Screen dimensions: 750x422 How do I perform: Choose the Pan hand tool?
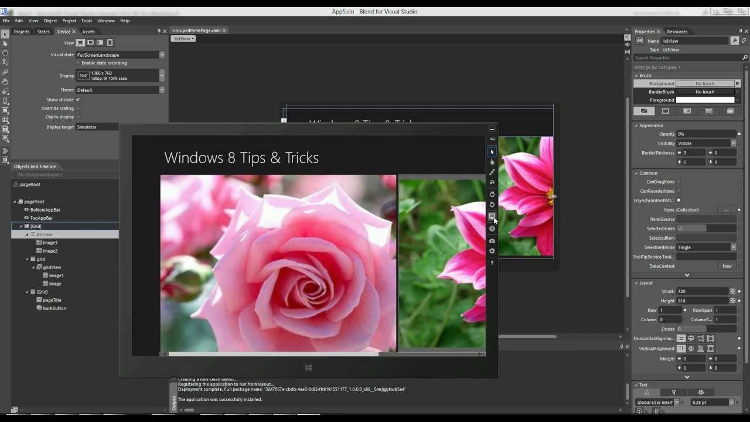tap(5, 53)
